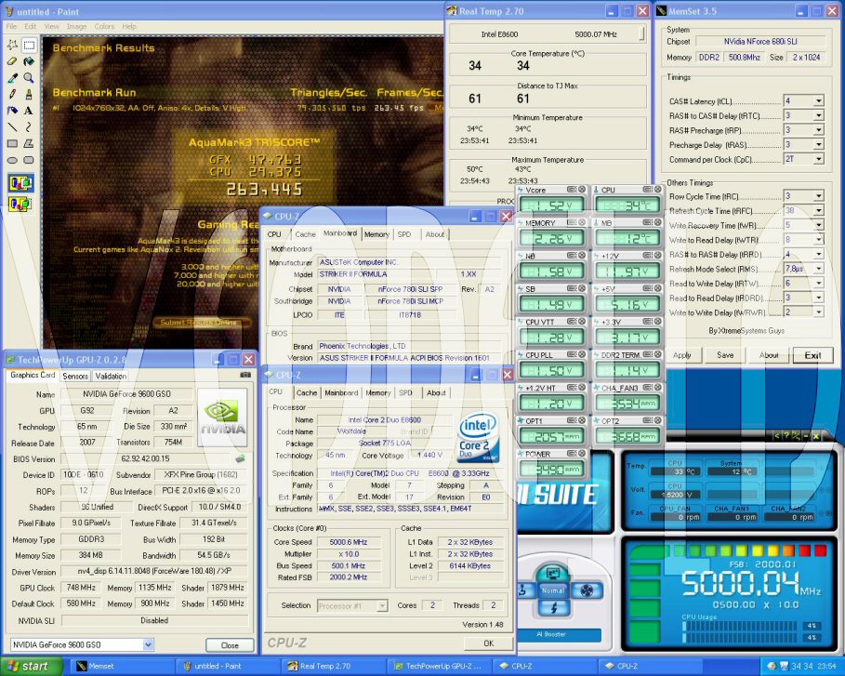Screen dimensions: 845x676
Task: Open the RAS# to CAS# Delay dropdown
Action: coord(819,115)
